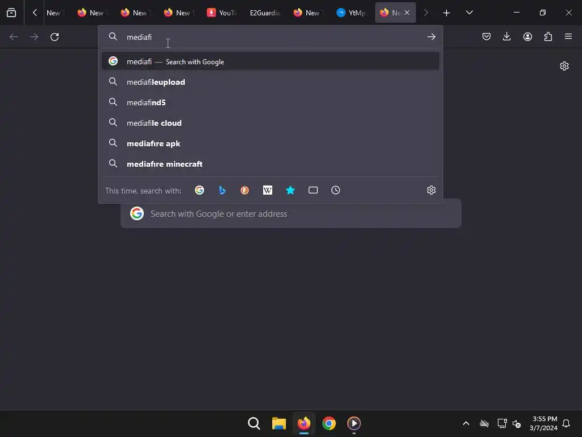Screen dimensions: 582x437
Task: Switch to the YtMp tab
Action: [351, 13]
